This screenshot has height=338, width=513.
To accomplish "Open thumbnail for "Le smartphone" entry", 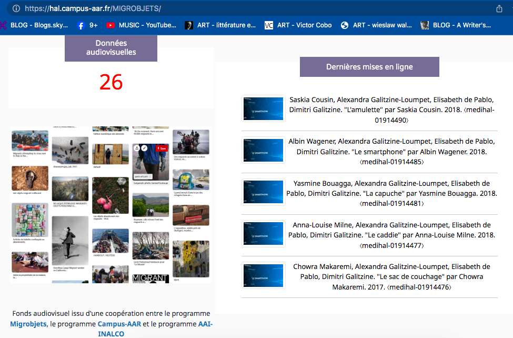I will coord(264,151).
